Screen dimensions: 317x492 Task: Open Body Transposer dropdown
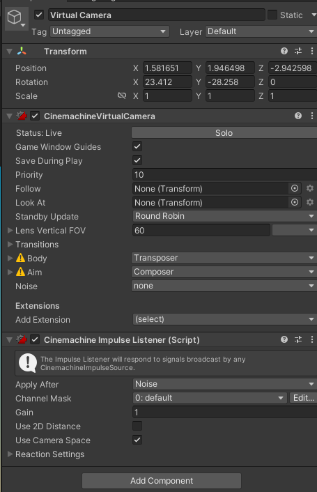coord(224,258)
